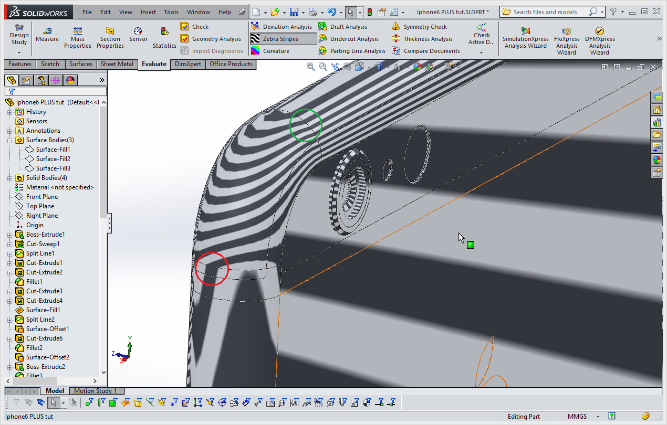Open Thickness Analysis

point(422,39)
